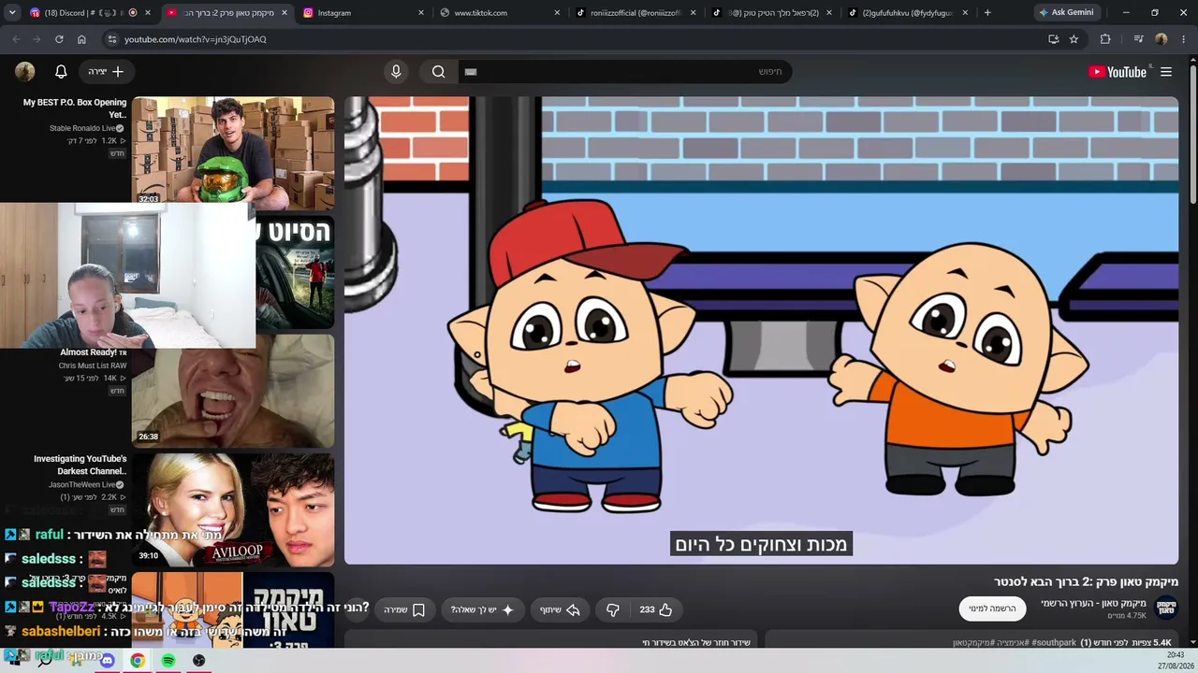
Task: Click the יש לך שאלה? ask button
Action: tap(482, 609)
